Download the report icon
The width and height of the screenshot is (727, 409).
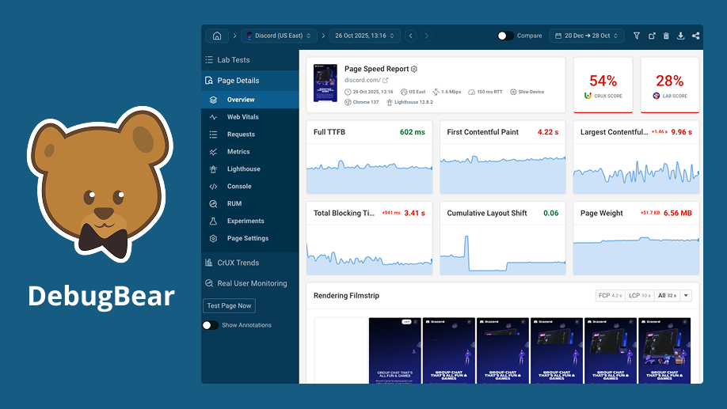[680, 36]
